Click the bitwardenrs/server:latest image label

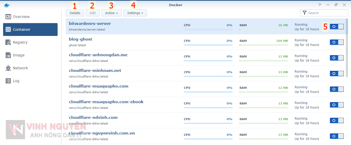87,29
